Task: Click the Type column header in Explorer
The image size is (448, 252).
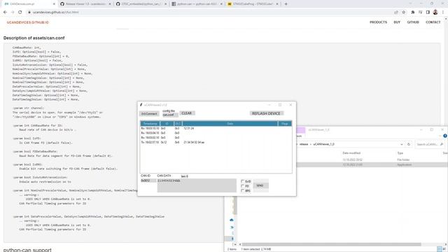Action: [x=400, y=153]
